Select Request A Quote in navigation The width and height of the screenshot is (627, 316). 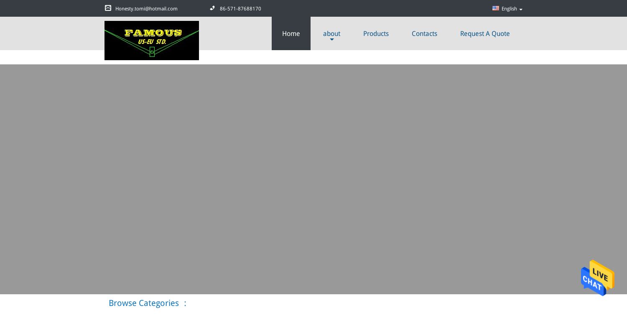tap(485, 33)
